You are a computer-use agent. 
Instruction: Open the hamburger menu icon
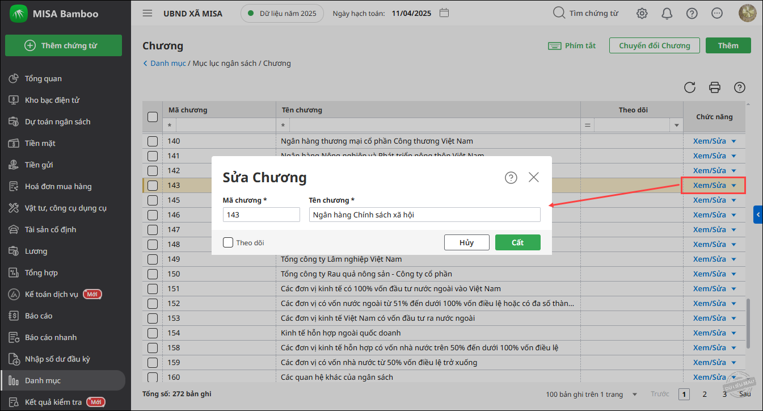[x=147, y=13]
